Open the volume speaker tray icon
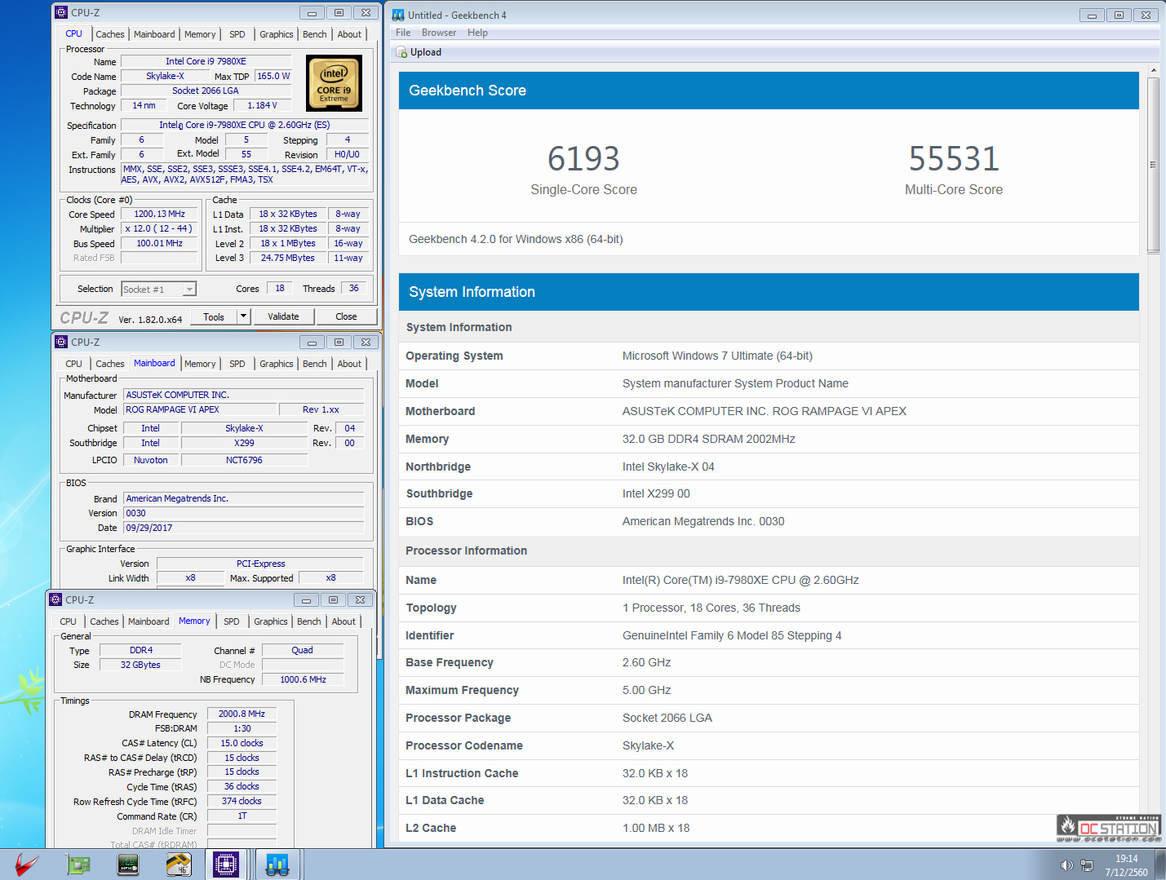The height and width of the screenshot is (880, 1166). point(1066,865)
